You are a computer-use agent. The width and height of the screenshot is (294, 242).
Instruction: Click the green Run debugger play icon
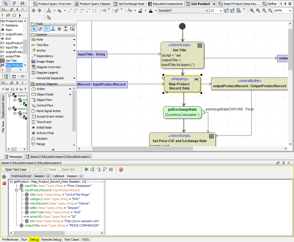(87, 169)
